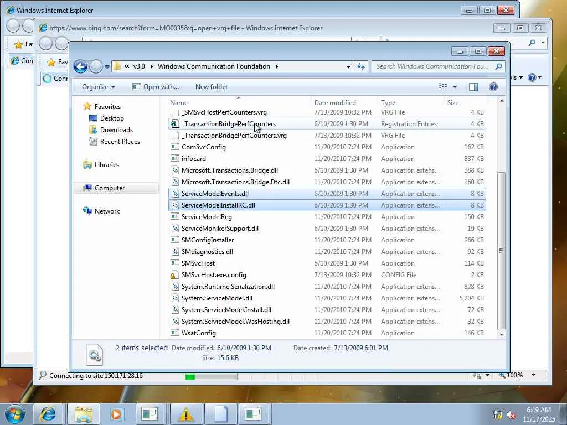The width and height of the screenshot is (567, 425).
Task: Open the view options dropdown arrow
Action: point(455,87)
